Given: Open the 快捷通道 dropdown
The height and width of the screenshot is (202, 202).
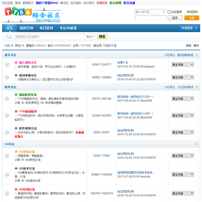Looking at the screenshot, I should (x=189, y=28).
